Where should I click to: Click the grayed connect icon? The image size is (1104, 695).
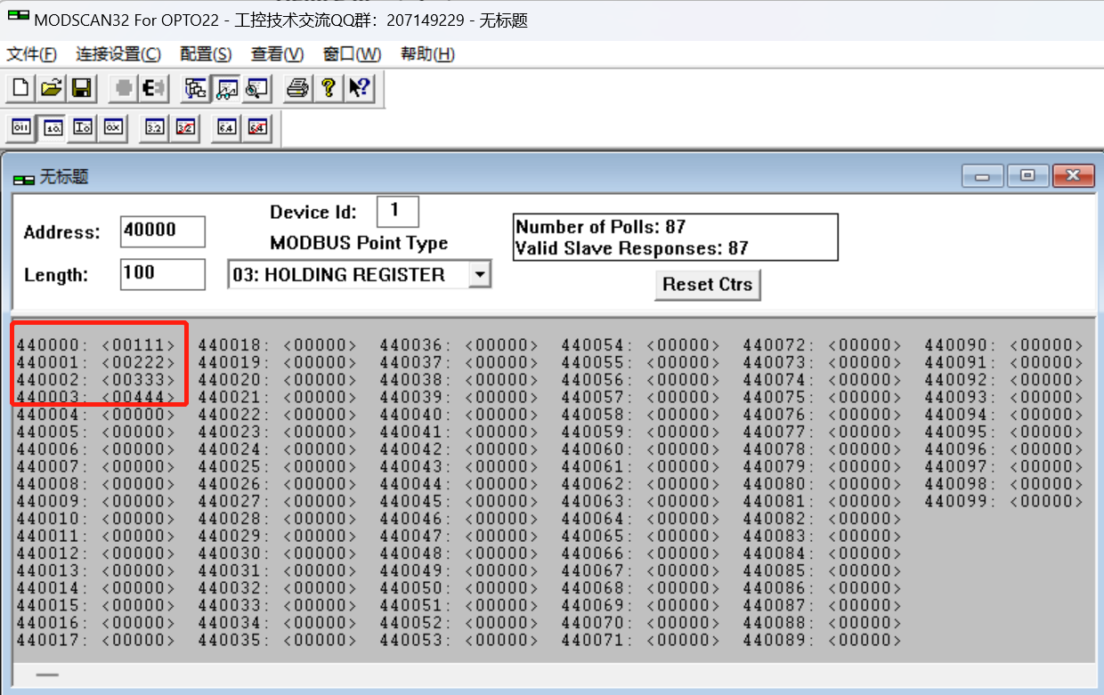pyautogui.click(x=124, y=87)
